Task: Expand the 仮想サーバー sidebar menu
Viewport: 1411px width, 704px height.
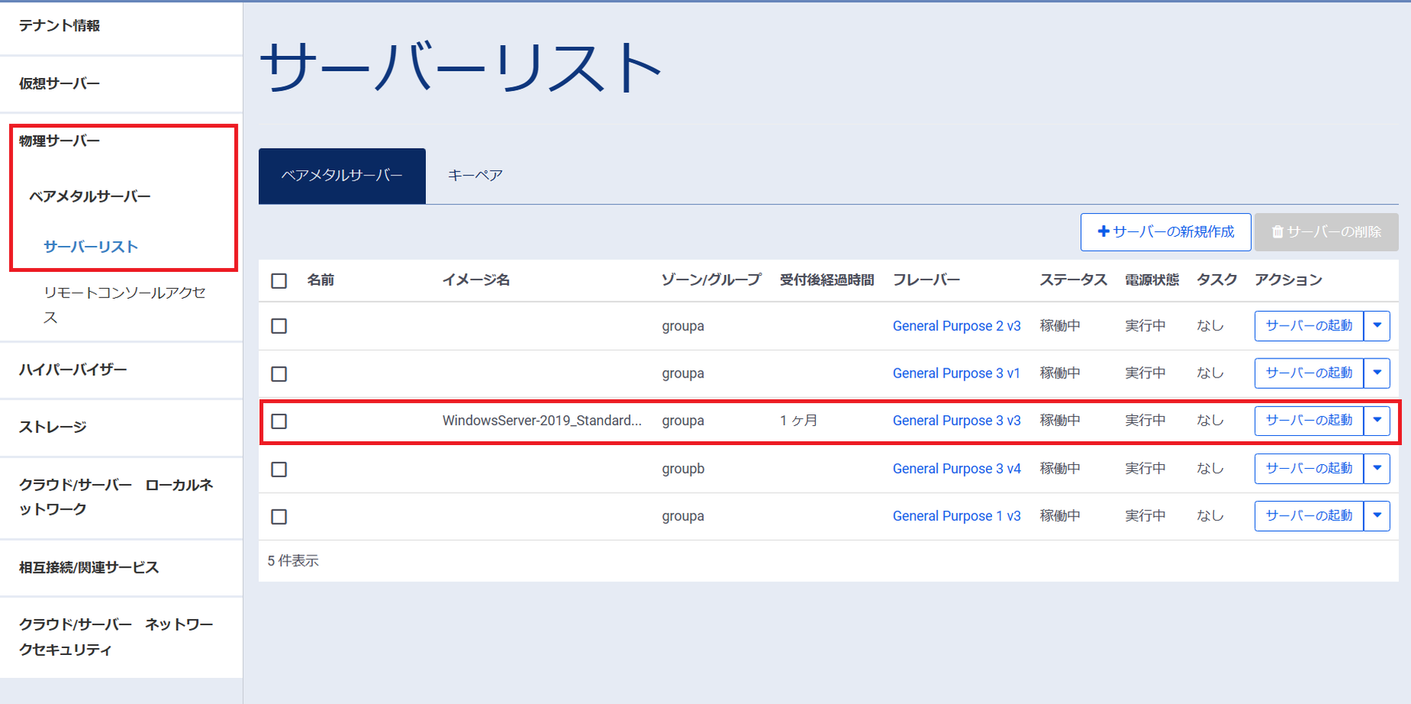Action: (60, 83)
